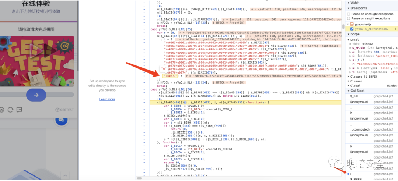This screenshot has height=181, width=398.
Task: Collapse the Call Stack section
Action: [348, 90]
